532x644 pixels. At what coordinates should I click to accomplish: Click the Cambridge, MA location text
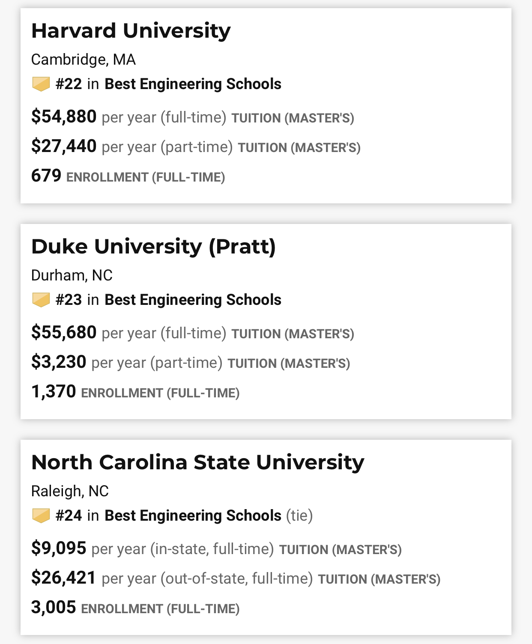click(x=84, y=60)
